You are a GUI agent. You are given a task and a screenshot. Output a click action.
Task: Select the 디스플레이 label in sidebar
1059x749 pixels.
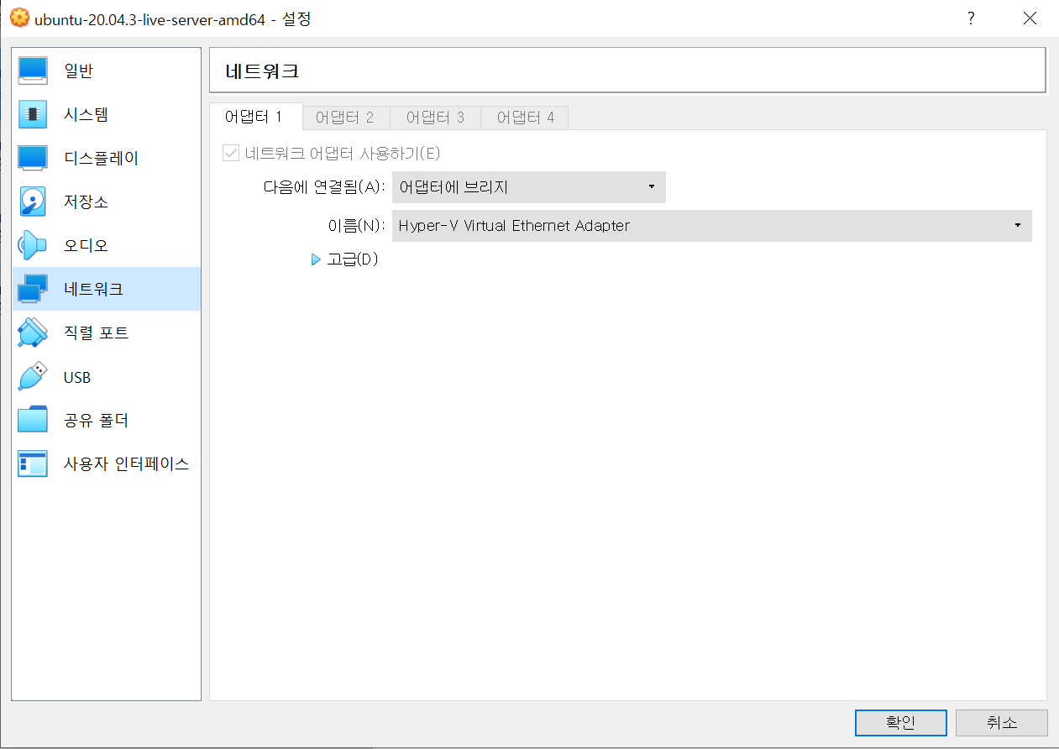101,159
